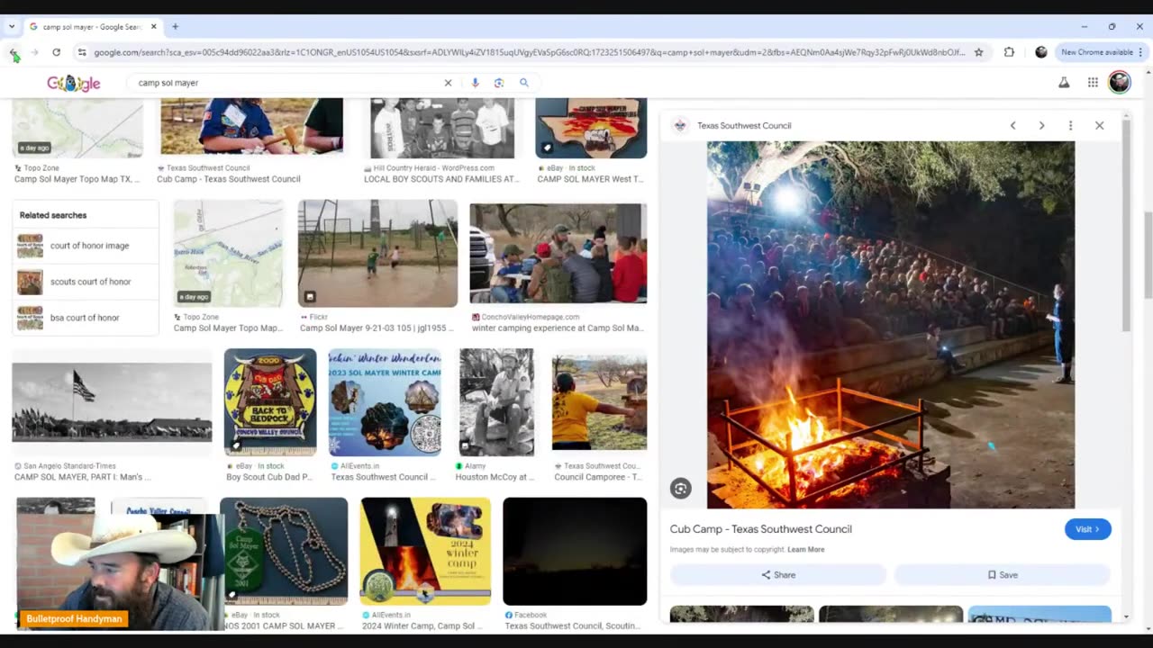Reload the page with the refresh icon
The height and width of the screenshot is (648, 1153).
[56, 53]
